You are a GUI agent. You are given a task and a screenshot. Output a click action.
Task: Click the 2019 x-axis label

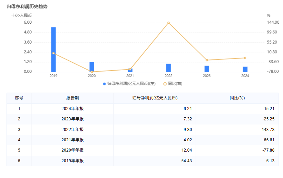pyautogui.click(x=53, y=76)
